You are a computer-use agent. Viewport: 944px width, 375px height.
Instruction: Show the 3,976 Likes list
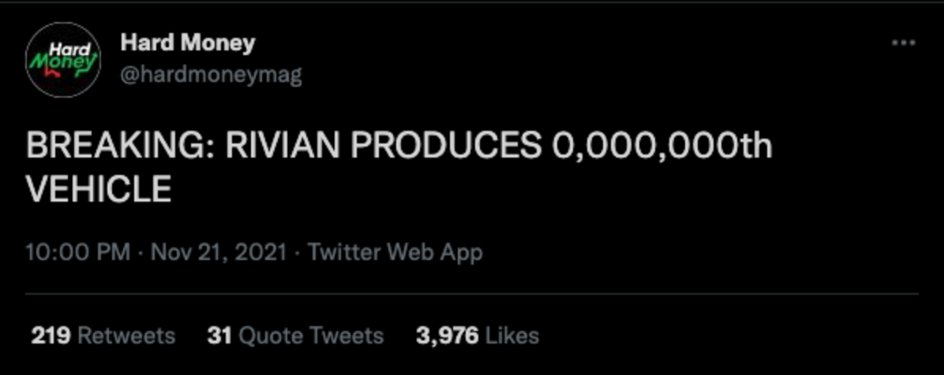[x=478, y=336]
